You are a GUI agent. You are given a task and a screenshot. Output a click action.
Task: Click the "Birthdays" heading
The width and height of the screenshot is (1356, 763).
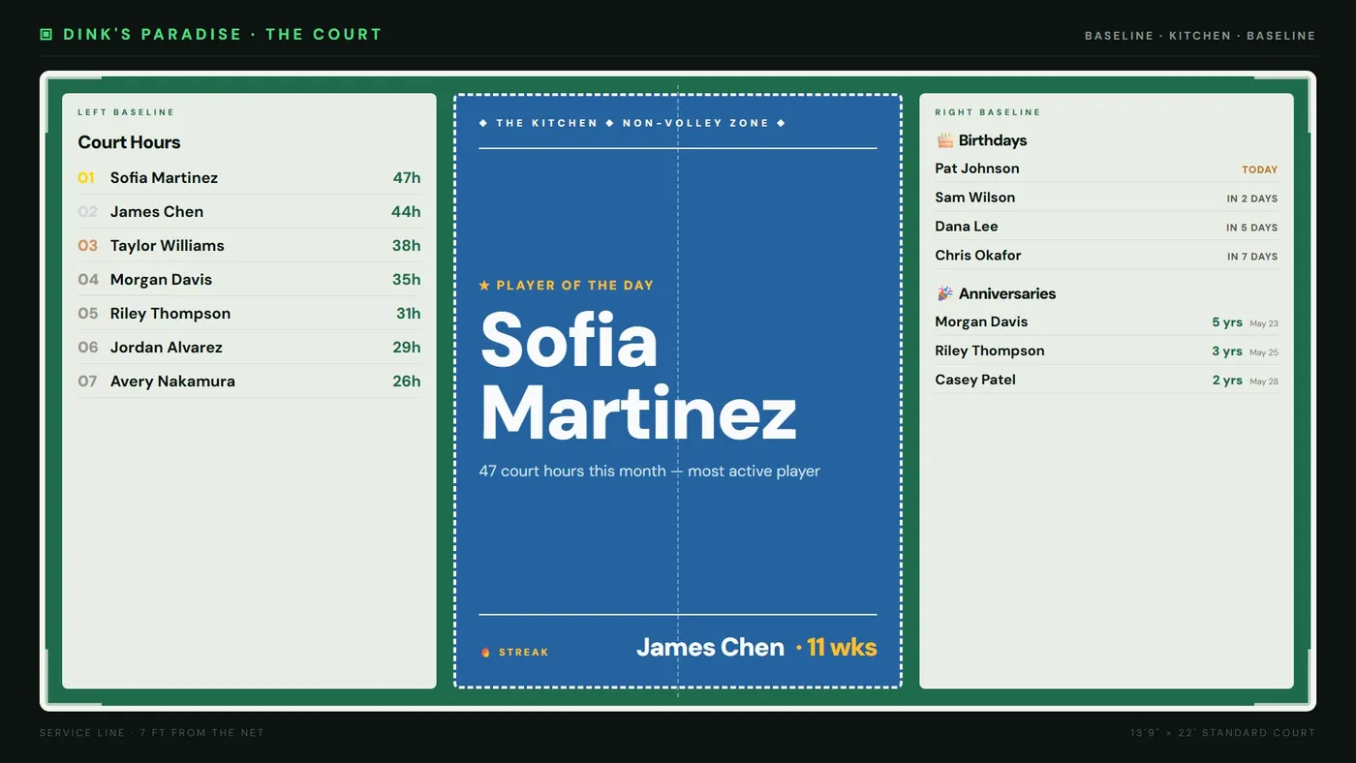993,140
